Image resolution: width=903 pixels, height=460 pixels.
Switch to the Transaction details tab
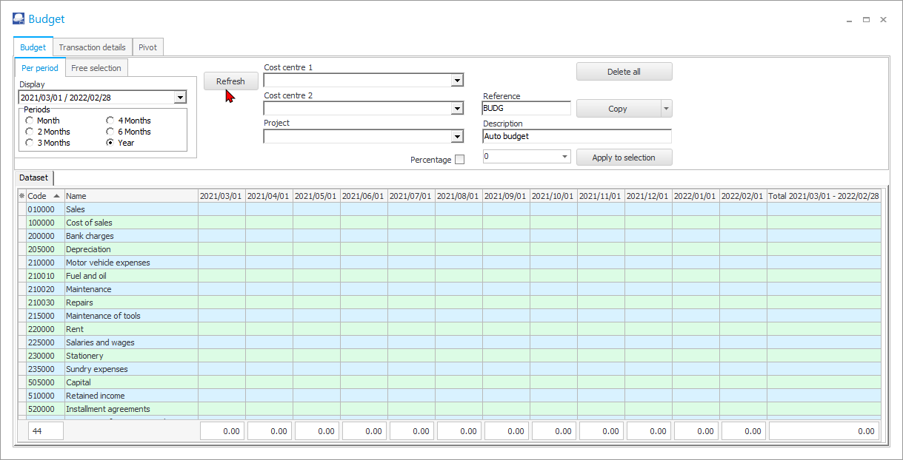click(92, 47)
